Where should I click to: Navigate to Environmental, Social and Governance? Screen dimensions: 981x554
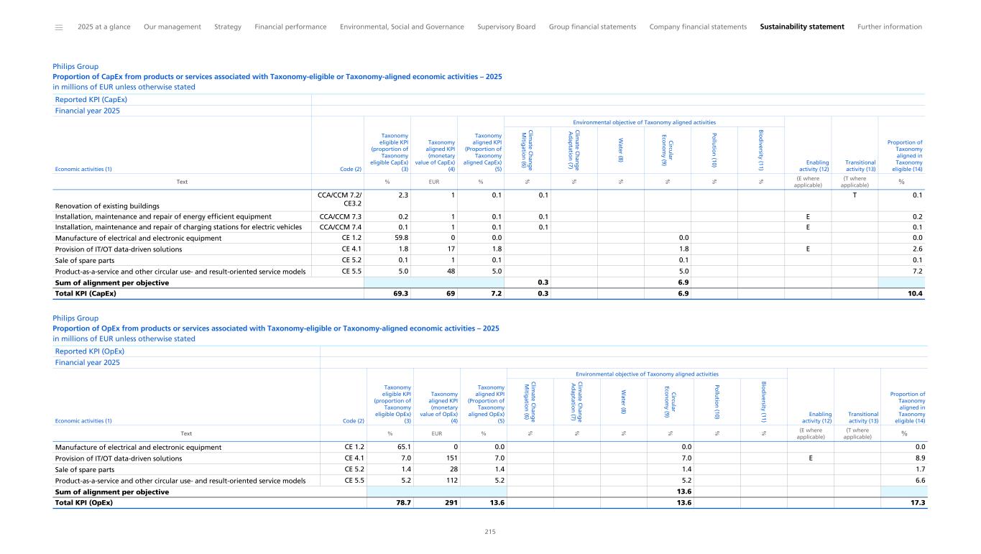(x=402, y=27)
